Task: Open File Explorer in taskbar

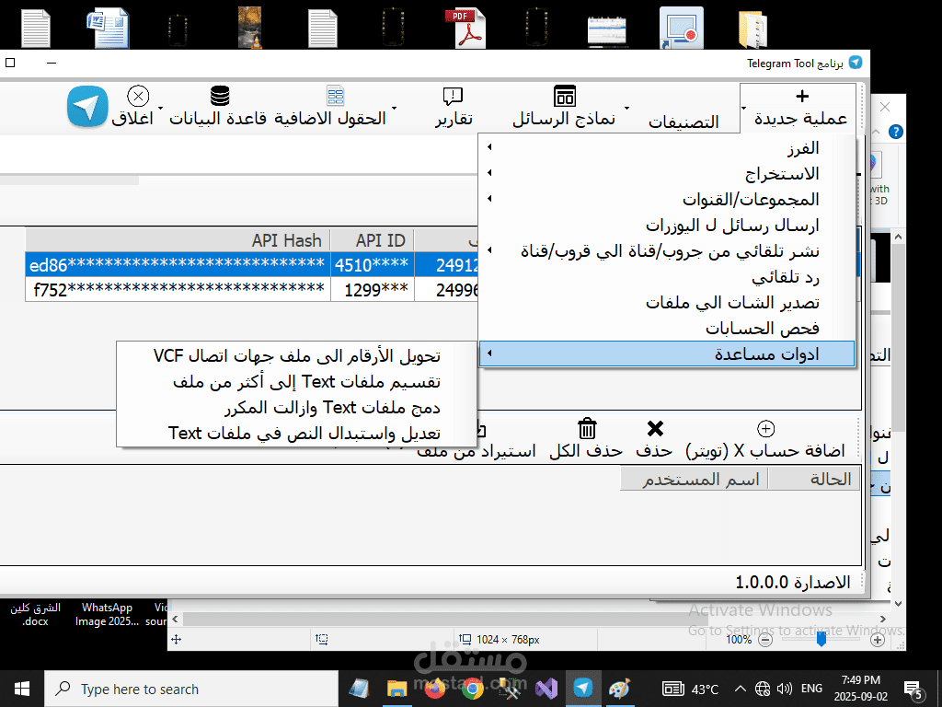Action: pos(396,689)
